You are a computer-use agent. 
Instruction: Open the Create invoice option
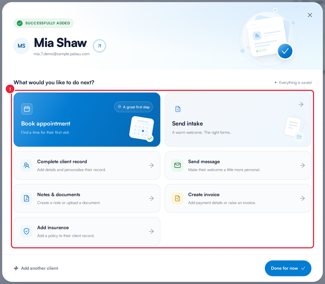pos(238,199)
